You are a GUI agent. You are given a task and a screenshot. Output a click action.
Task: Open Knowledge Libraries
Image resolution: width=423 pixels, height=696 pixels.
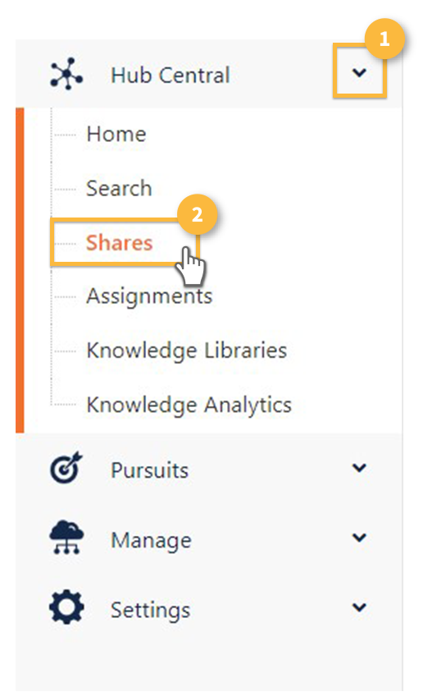tap(187, 350)
